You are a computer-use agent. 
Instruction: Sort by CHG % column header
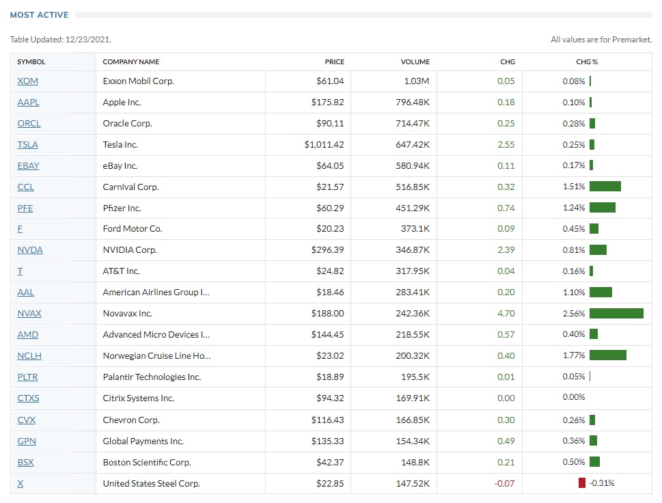pos(587,62)
